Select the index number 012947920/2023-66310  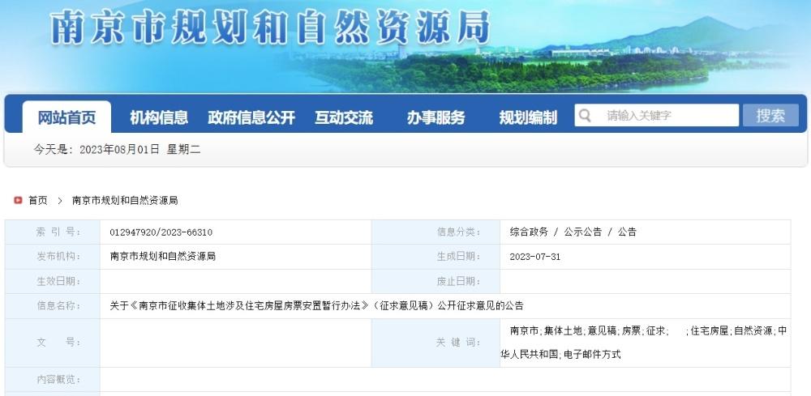161,232
